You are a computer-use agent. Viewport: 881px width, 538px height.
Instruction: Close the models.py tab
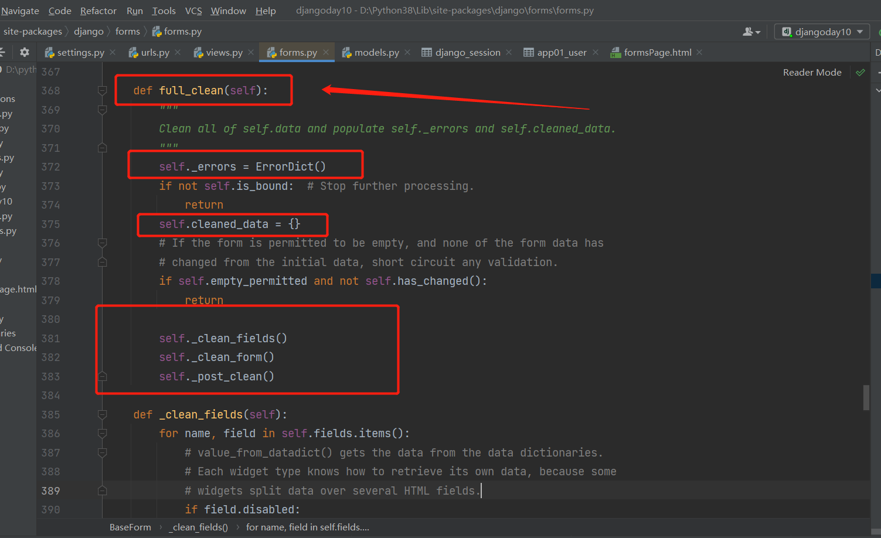(407, 52)
